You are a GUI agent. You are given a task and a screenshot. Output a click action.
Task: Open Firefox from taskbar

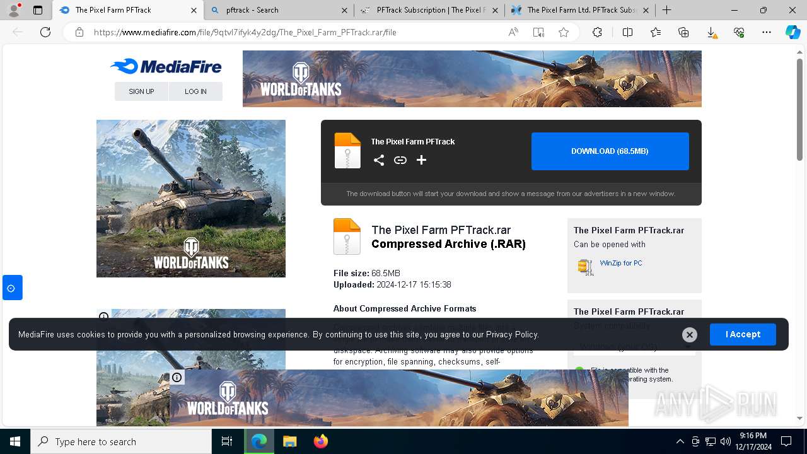(321, 441)
